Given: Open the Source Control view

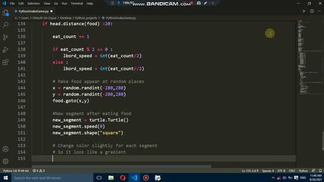Looking at the screenshot, I should tap(6, 37).
